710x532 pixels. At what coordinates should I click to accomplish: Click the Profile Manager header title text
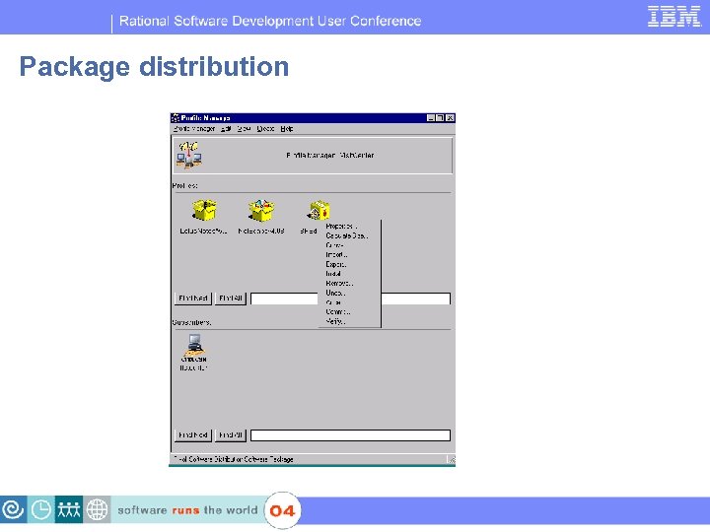[x=330, y=156]
